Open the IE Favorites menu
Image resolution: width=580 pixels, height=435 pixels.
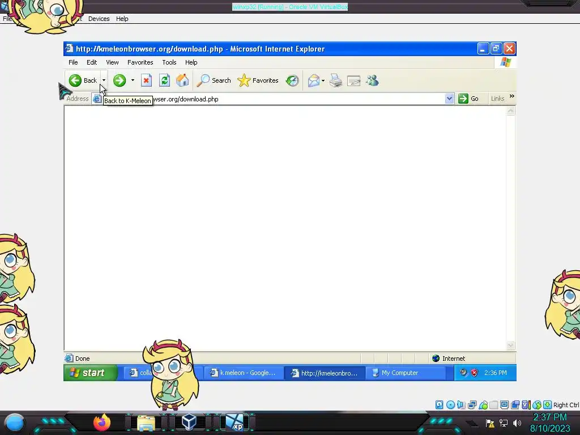[140, 62]
